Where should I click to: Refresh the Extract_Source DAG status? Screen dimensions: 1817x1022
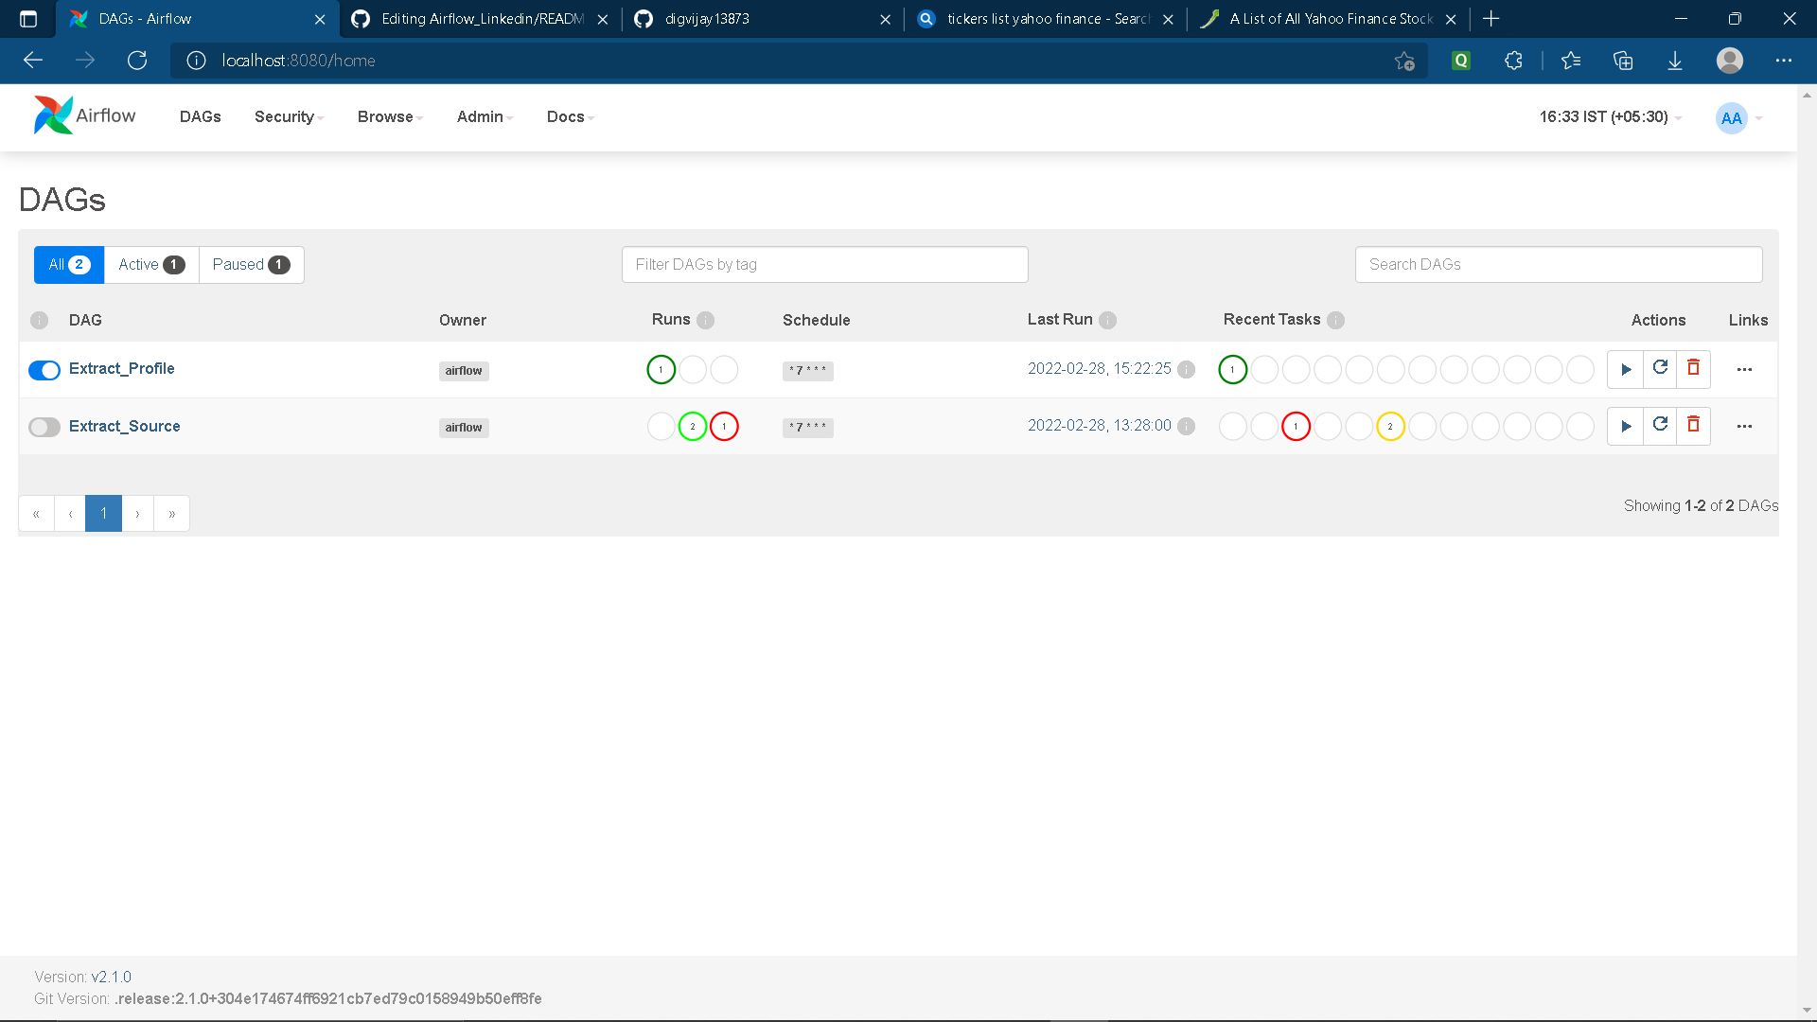[1661, 426]
